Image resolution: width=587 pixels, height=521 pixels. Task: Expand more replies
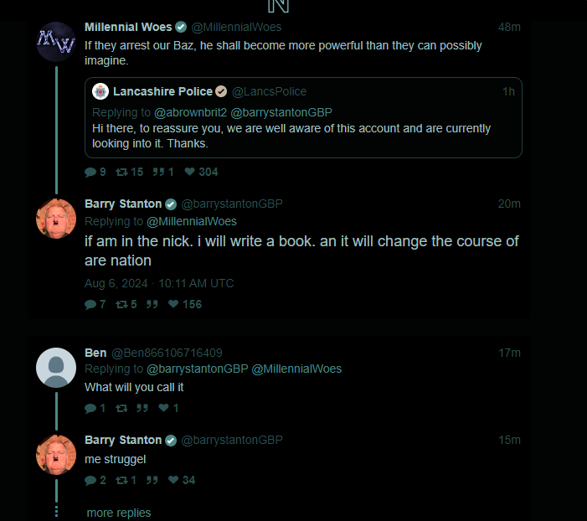tap(119, 513)
